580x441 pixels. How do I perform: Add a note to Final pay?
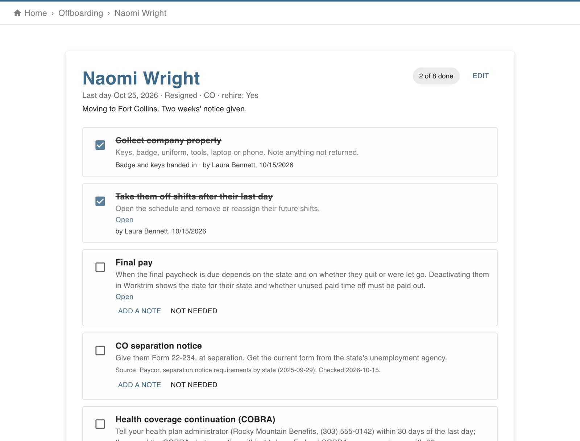coord(140,311)
